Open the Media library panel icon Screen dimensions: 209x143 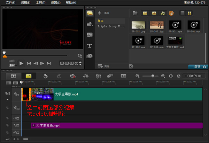(x=90, y=14)
